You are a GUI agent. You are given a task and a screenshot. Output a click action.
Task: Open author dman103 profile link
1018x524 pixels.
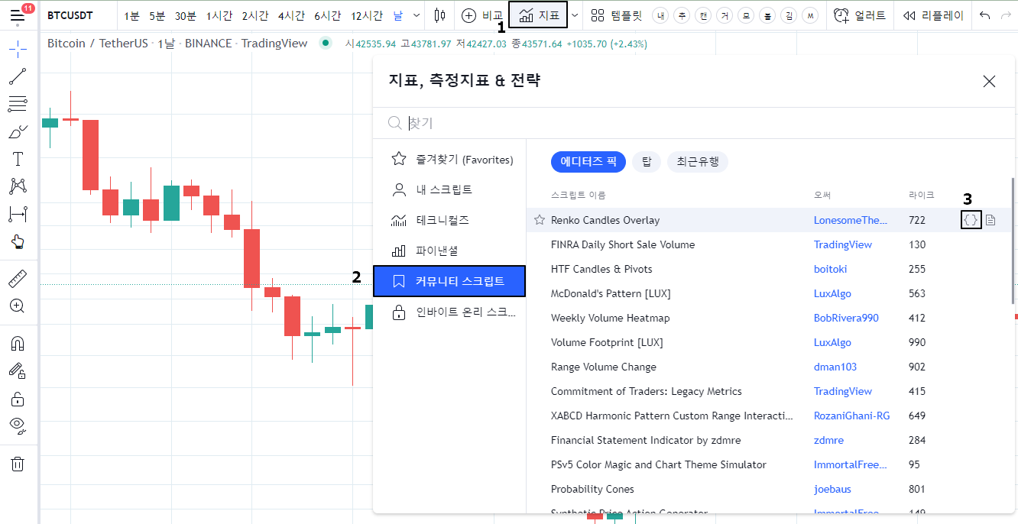pyautogui.click(x=835, y=367)
